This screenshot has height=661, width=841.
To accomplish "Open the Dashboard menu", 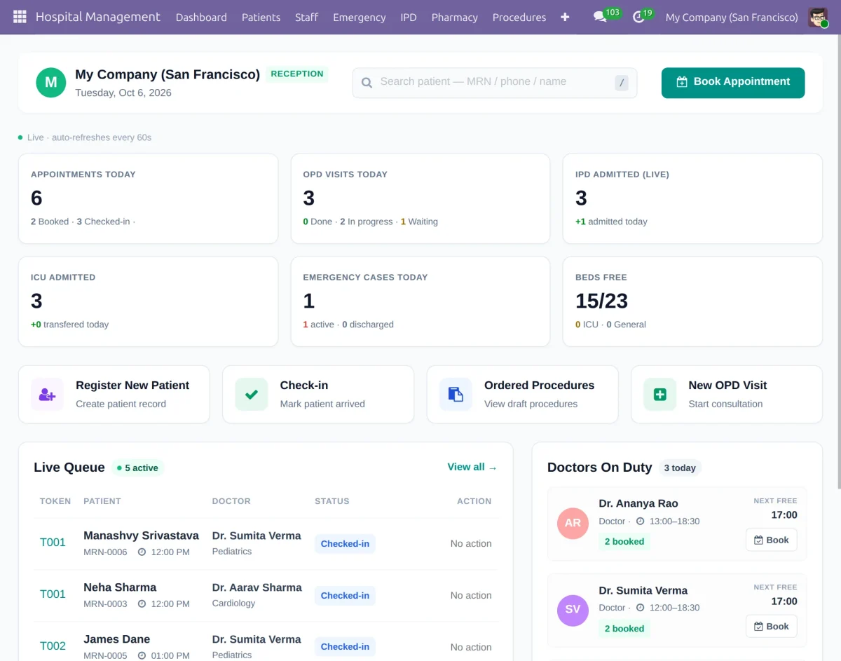I will pos(201,17).
